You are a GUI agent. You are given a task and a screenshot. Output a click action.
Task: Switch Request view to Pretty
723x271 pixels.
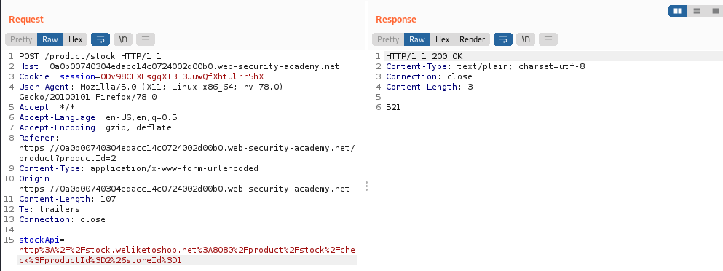click(21, 39)
